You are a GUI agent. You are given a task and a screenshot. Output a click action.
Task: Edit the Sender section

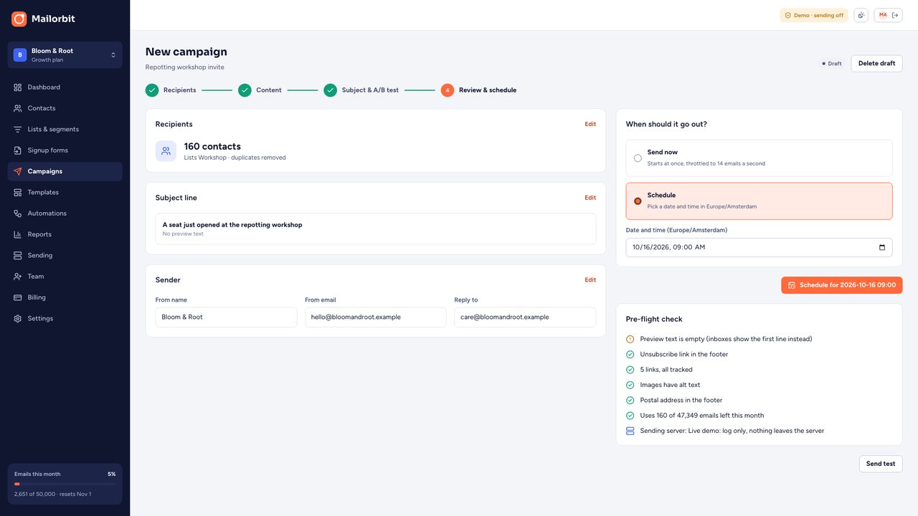[x=590, y=280]
